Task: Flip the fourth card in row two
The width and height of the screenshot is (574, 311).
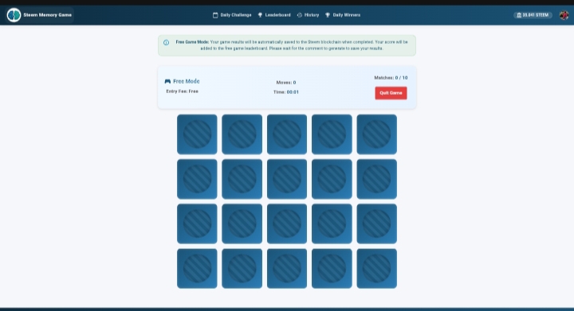Action: tap(332, 179)
